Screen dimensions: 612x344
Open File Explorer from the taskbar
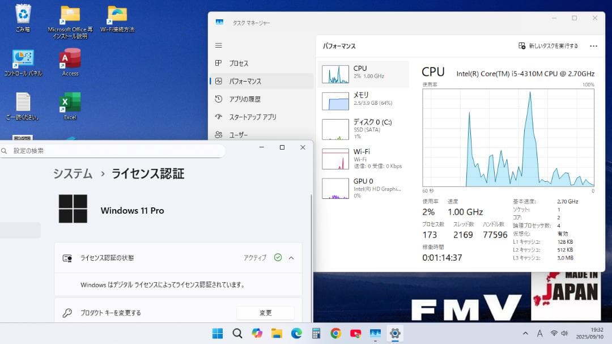point(277,333)
